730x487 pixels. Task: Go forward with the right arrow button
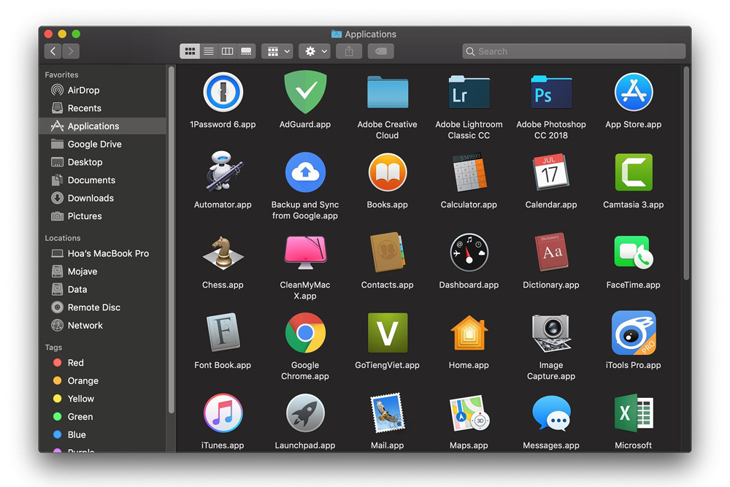(x=71, y=51)
